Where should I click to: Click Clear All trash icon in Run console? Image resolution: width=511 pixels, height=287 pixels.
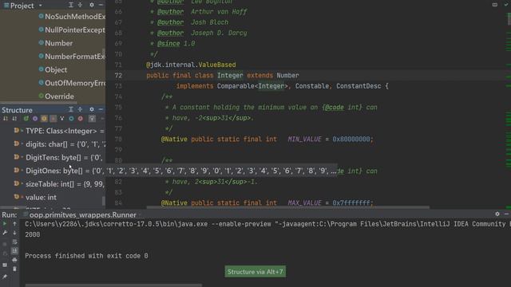[14, 269]
